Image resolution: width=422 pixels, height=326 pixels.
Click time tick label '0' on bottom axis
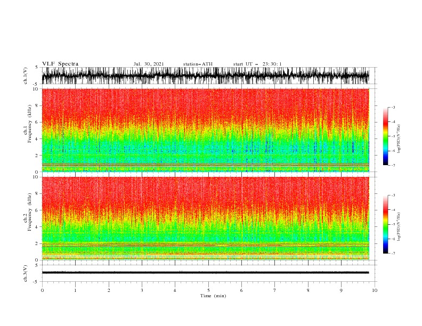[x=42, y=290]
